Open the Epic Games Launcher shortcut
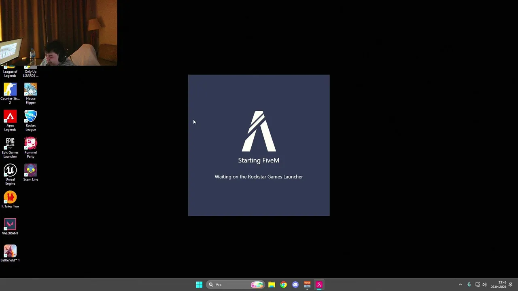 (x=10, y=148)
